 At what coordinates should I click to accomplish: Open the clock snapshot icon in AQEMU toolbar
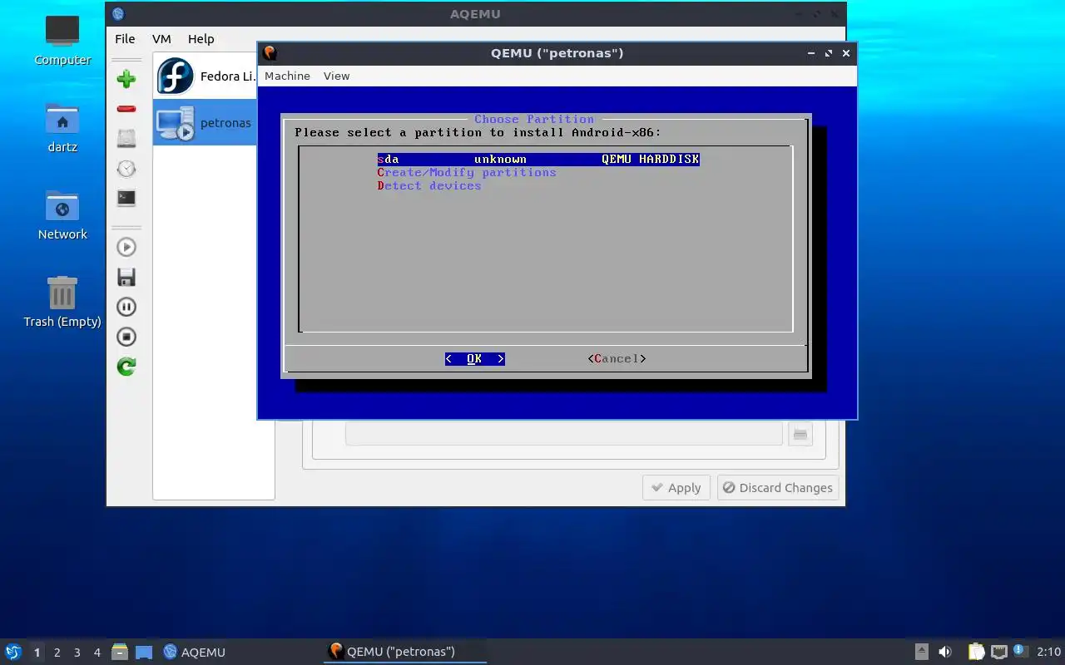pos(126,169)
